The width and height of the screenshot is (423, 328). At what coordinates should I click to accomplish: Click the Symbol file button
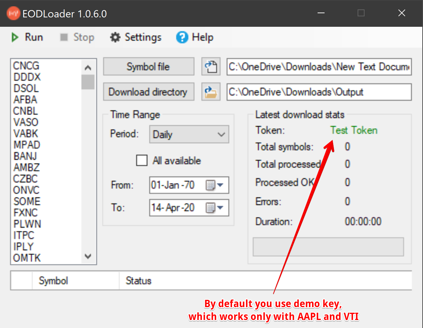[x=149, y=66]
